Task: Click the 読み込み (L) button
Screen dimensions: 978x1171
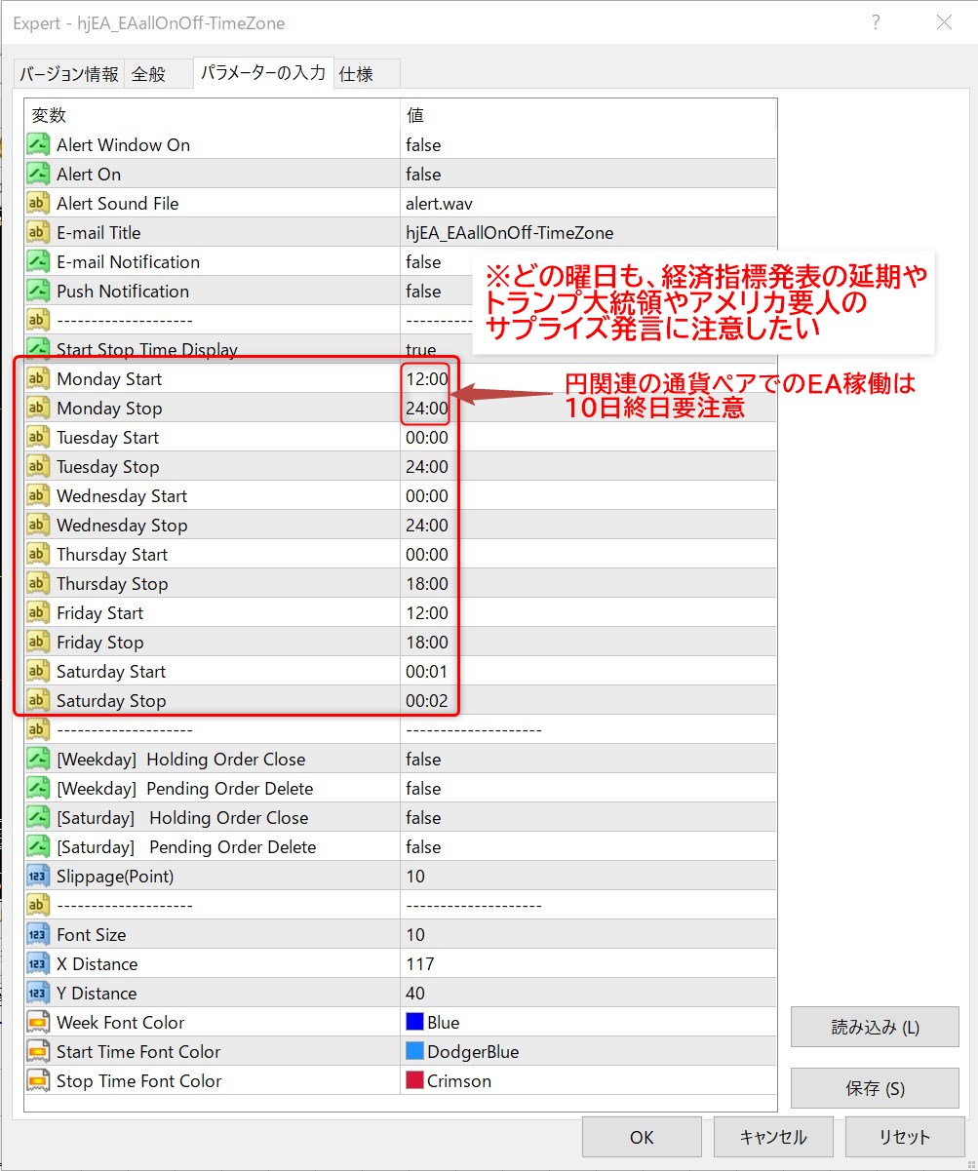Action: pos(875,1027)
